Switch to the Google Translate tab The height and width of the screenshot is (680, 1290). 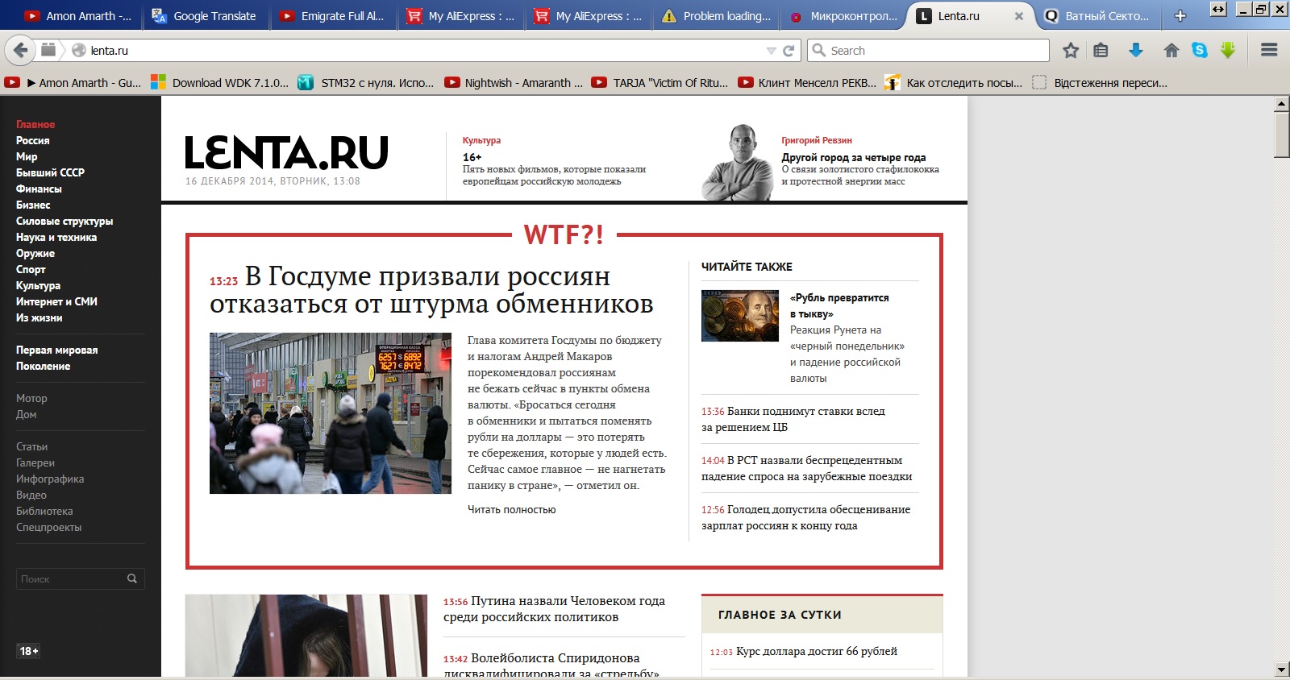click(206, 16)
